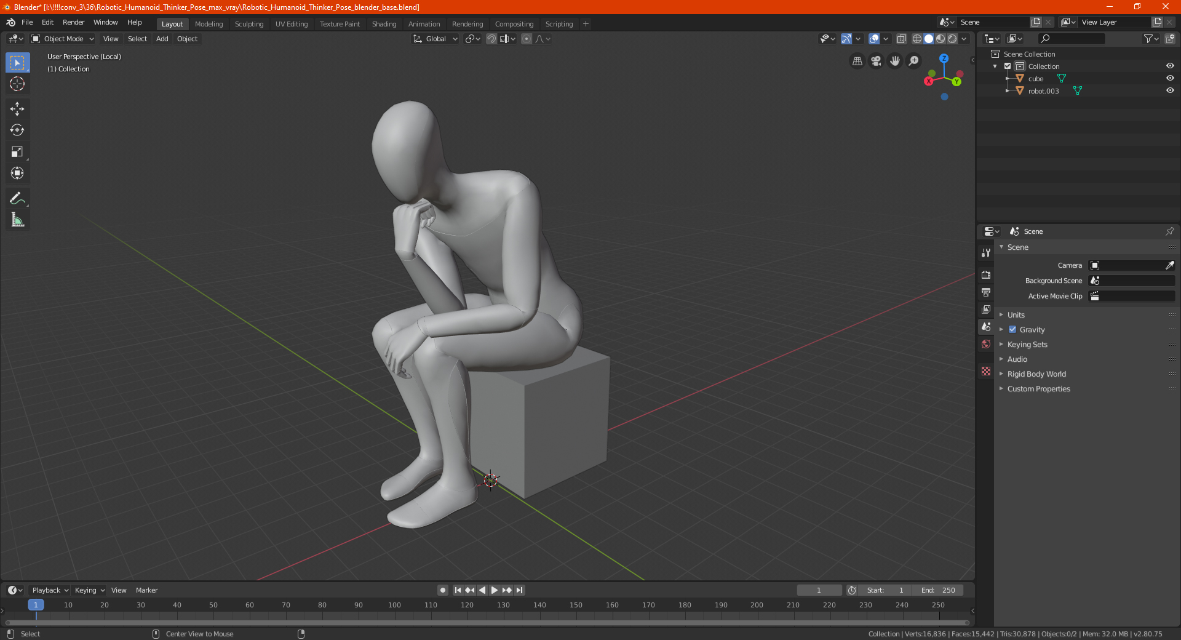1181x640 pixels.
Task: Open the Keying dropdown
Action: click(90, 590)
